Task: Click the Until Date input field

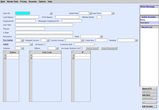Action: (84, 13)
